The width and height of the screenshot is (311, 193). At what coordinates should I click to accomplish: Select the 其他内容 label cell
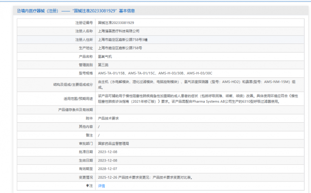(x=56, y=127)
